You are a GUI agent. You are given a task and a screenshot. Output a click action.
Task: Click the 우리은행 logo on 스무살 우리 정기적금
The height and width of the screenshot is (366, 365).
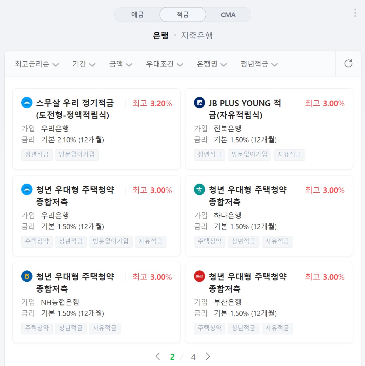(x=27, y=102)
